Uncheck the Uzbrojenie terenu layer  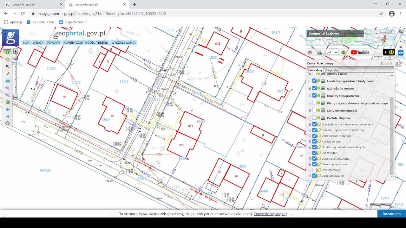click(314, 88)
